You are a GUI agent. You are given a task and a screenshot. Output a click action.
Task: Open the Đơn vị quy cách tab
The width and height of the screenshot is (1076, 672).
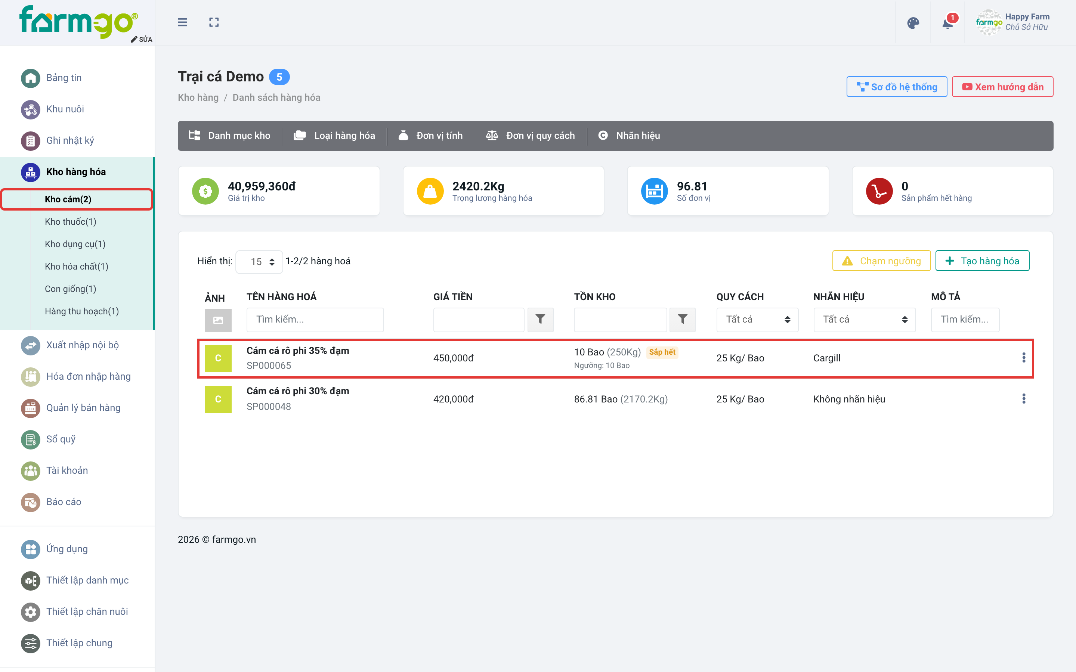pos(531,136)
